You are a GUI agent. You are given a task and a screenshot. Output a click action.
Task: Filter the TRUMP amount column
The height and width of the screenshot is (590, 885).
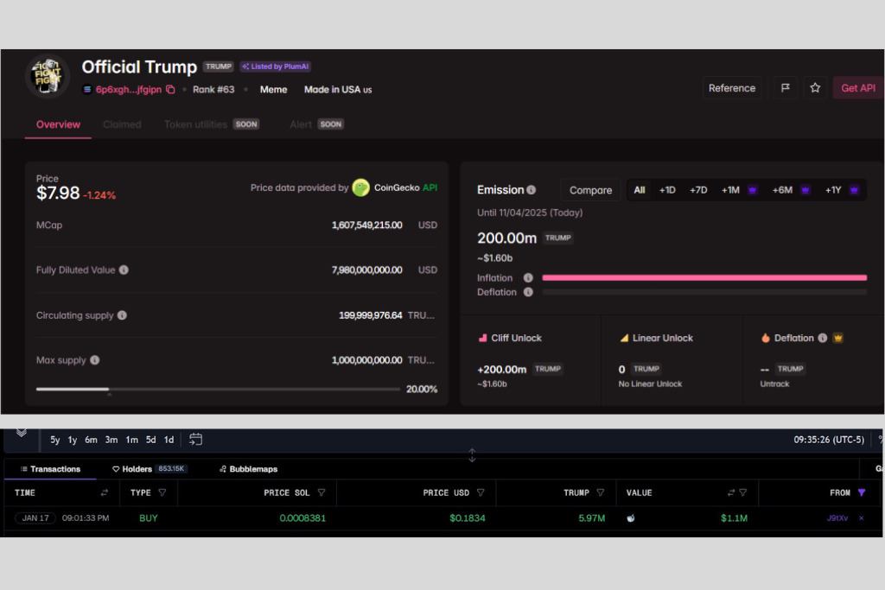601,492
